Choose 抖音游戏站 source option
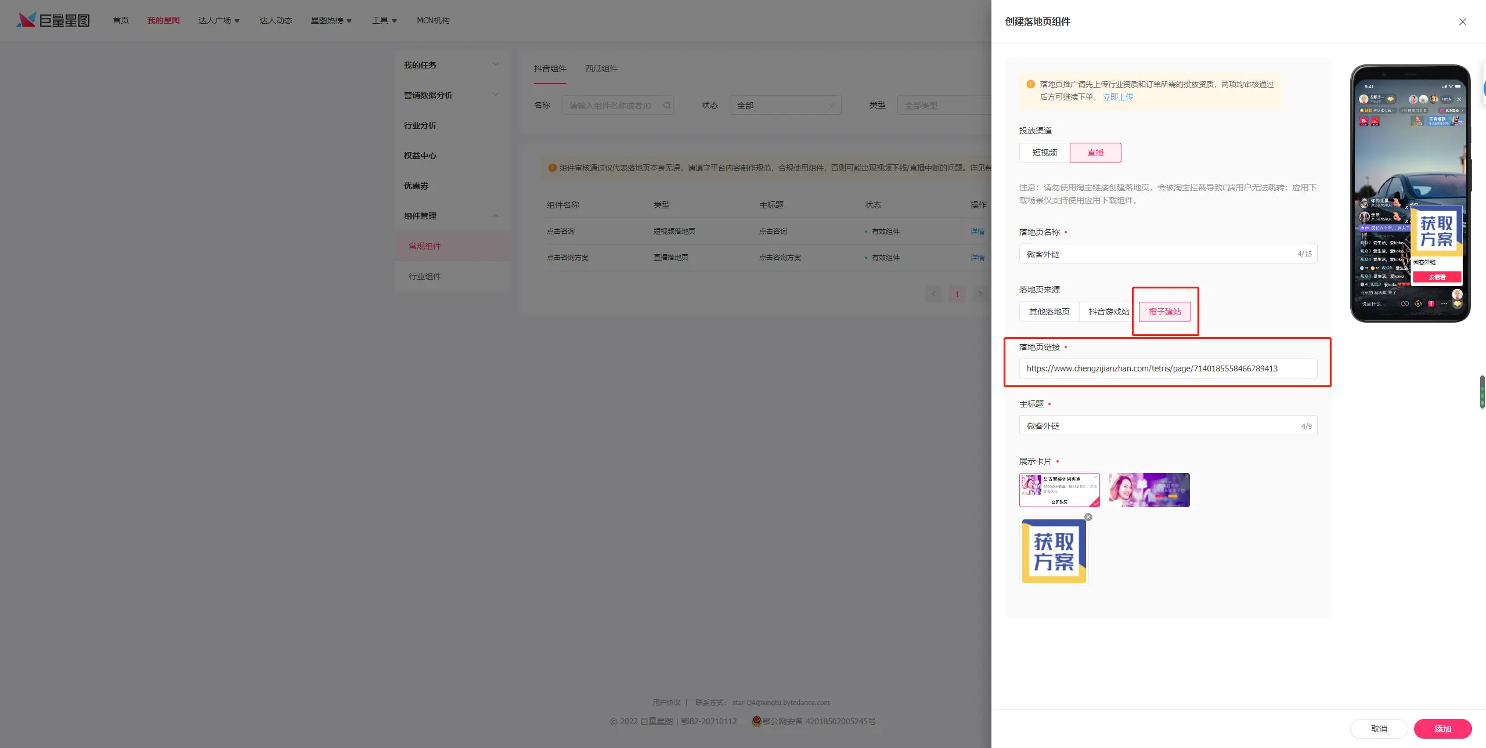The image size is (1486, 748). click(1109, 312)
